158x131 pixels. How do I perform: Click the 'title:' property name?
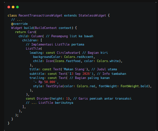[x=35, y=69]
